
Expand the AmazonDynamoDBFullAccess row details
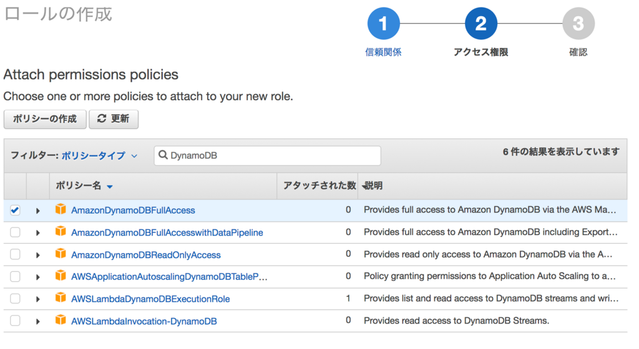[x=38, y=211]
